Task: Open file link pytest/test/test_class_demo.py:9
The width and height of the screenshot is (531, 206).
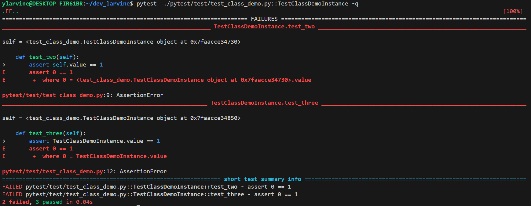Action: (56, 95)
